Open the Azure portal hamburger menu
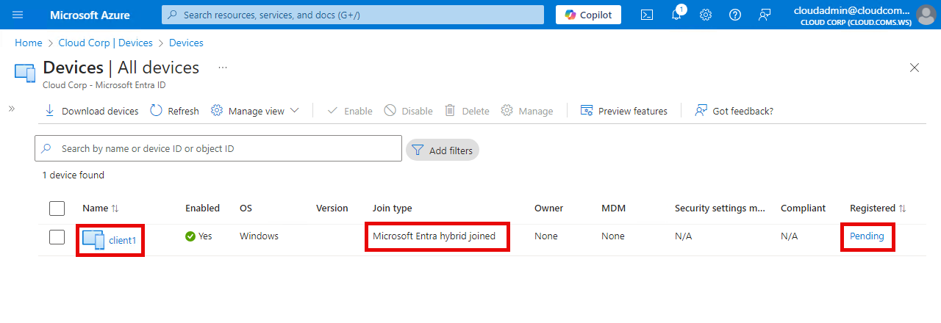 click(18, 15)
